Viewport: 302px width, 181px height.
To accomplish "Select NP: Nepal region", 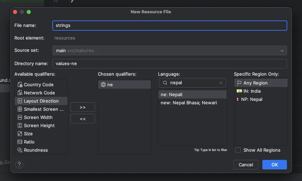I will (261, 100).
